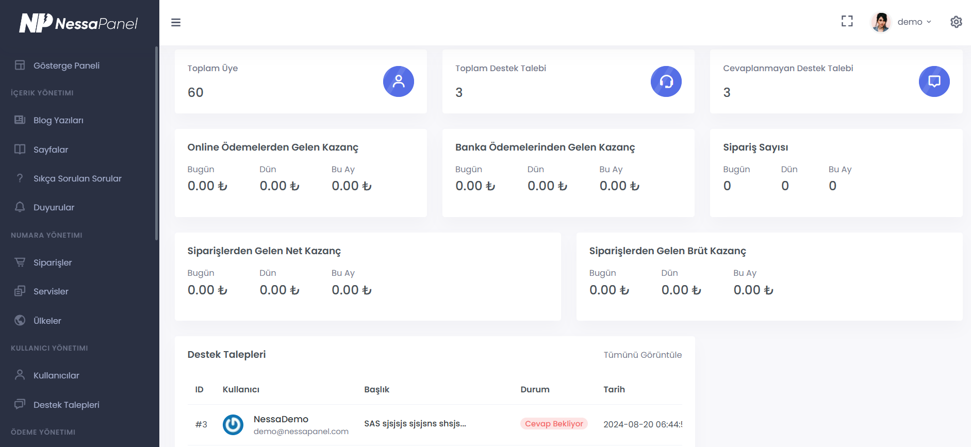Click the Cevaplanmayan Destek Talebi chat icon
Viewport: 971px width, 447px height.
click(x=934, y=81)
